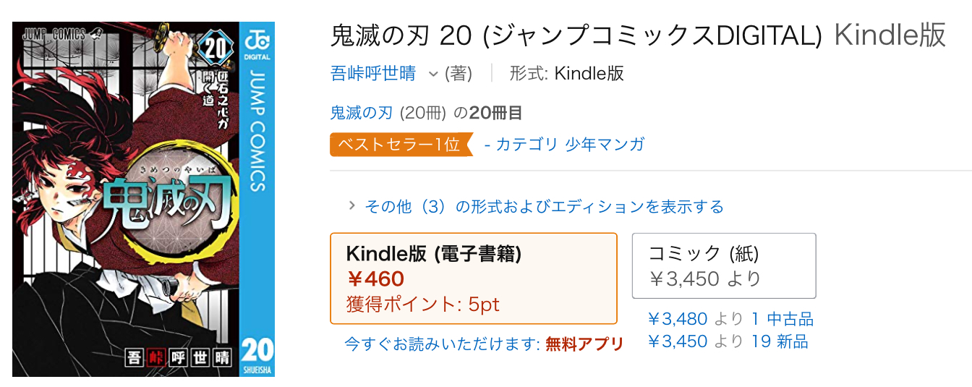
Task: Click the 形式: Kindle版 label
Action: [x=566, y=74]
